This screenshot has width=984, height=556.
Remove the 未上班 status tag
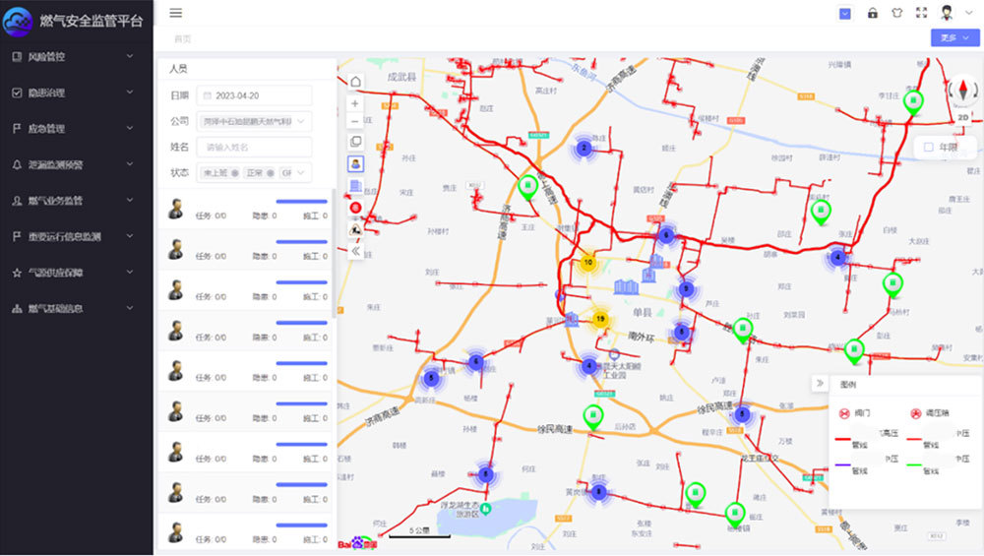coord(235,172)
